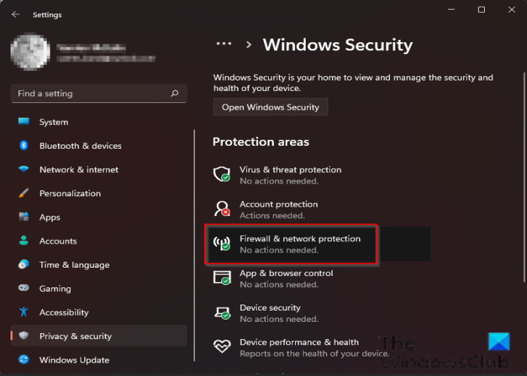Click the search magnifier icon
This screenshot has width=527, height=376.
point(175,94)
